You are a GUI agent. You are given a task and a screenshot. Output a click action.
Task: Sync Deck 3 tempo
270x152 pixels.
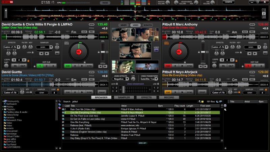click(89, 66)
